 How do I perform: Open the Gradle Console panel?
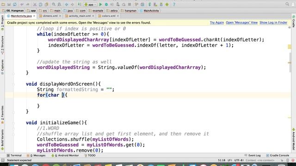(x=277, y=155)
